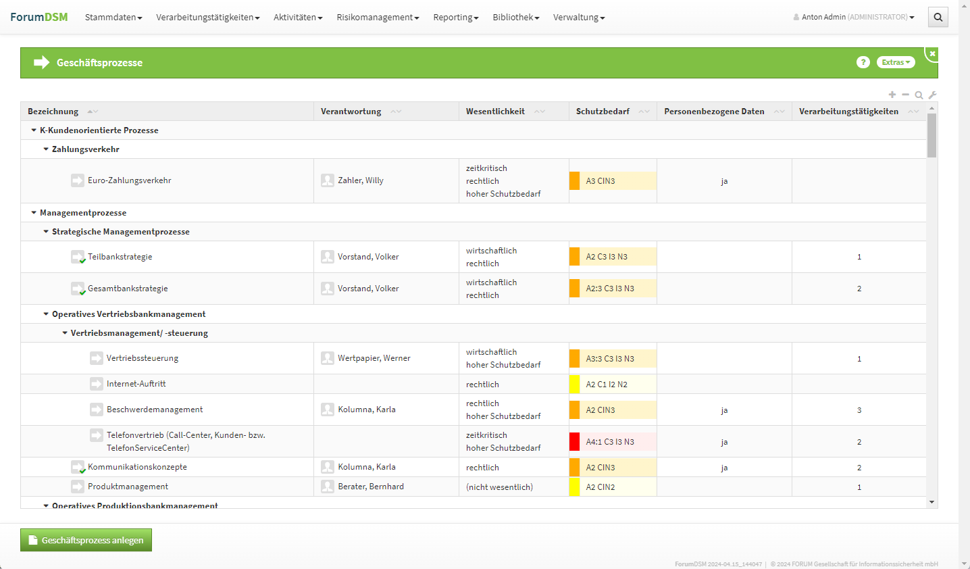Open table settings wrench icon
The width and height of the screenshot is (970, 569).
(932, 95)
